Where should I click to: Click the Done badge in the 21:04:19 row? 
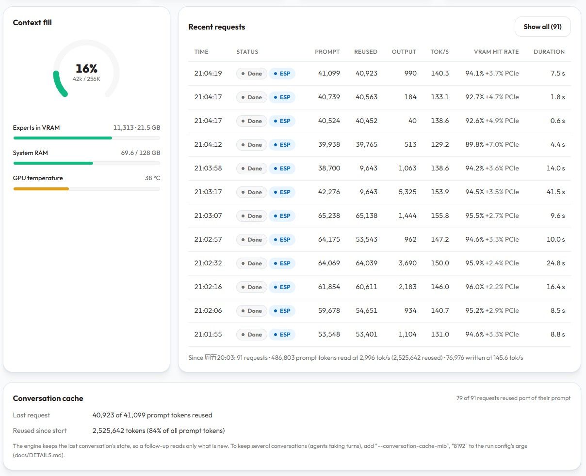[x=251, y=74]
